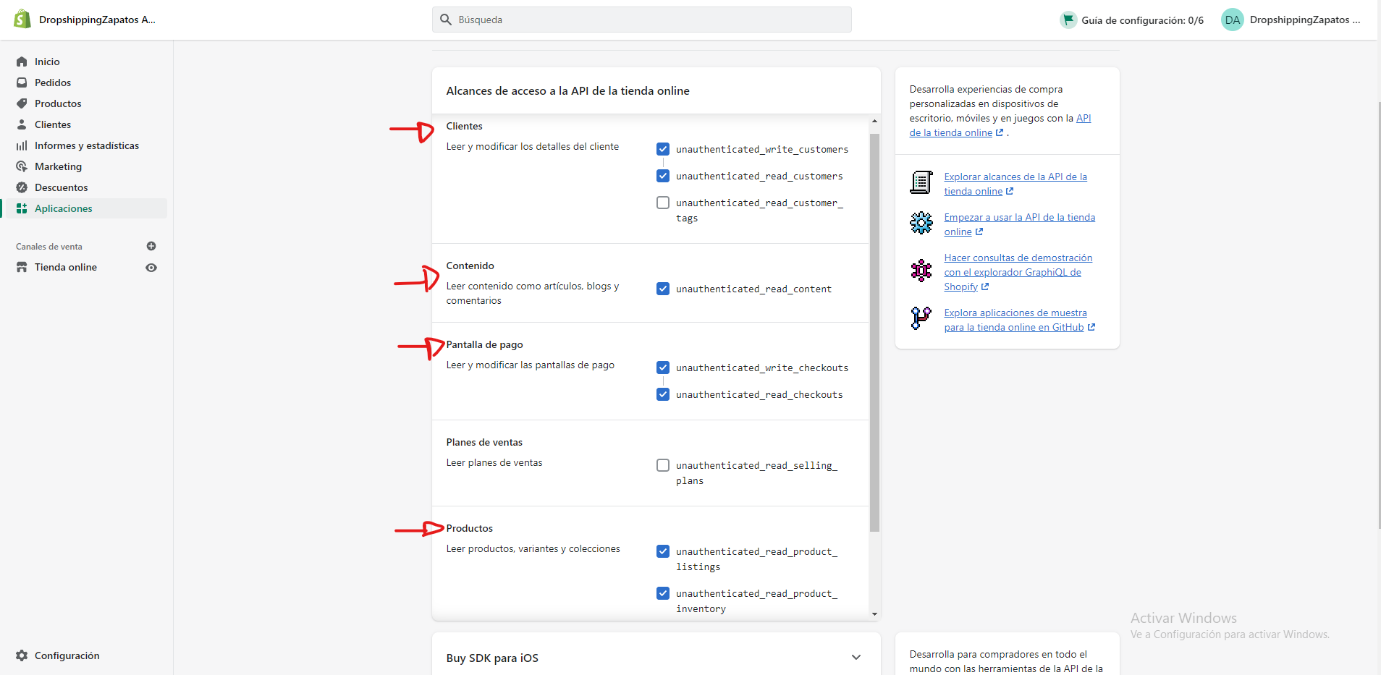1381x675 pixels.
Task: Open Productos from the sidebar menu
Action: click(58, 103)
